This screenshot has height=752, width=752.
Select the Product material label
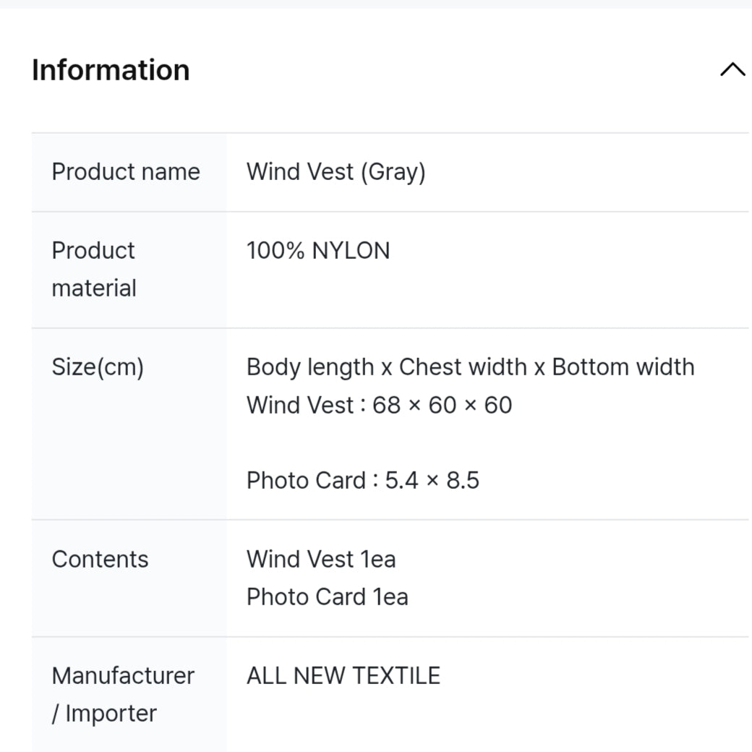coord(94,269)
